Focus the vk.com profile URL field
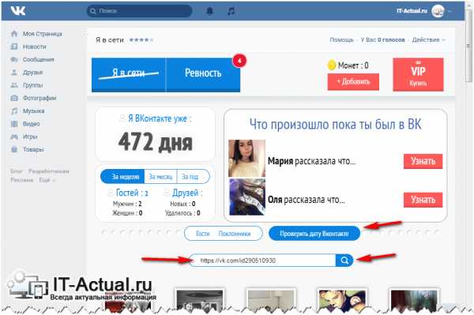Image resolution: width=474 pixels, height=315 pixels. click(x=262, y=261)
